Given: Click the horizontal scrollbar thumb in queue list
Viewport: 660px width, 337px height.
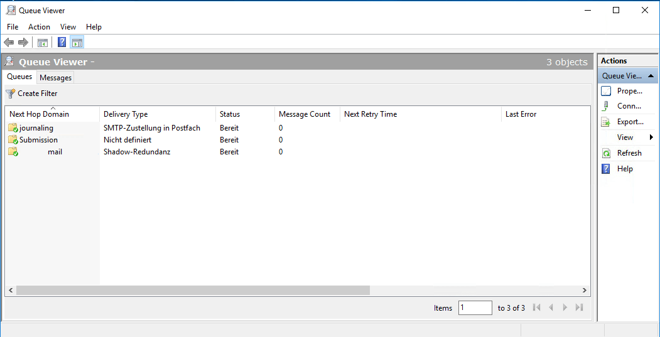Looking at the screenshot, I should 193,291.
